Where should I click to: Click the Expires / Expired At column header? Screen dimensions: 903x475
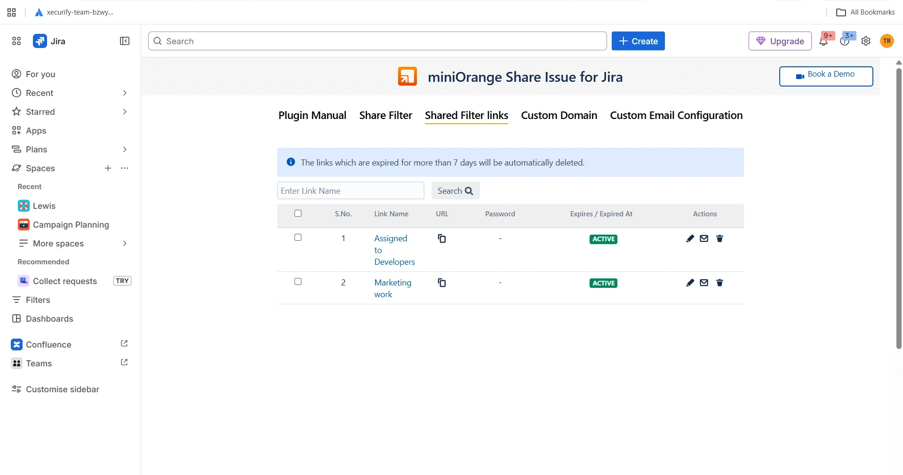point(601,214)
